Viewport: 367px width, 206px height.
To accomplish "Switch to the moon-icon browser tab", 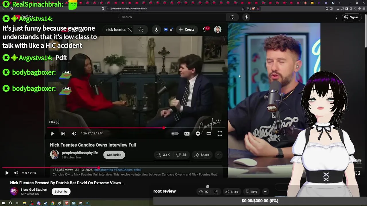I will pyautogui.click(x=333, y=3).
